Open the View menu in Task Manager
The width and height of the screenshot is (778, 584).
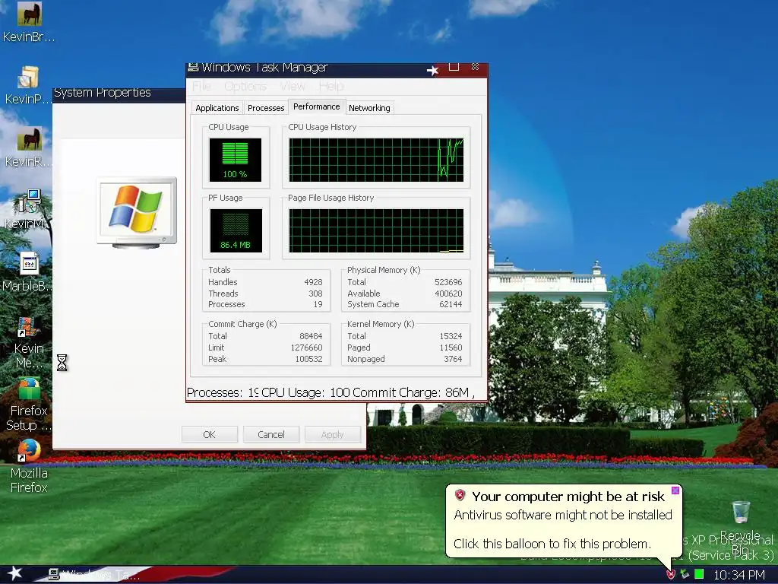pyautogui.click(x=293, y=87)
